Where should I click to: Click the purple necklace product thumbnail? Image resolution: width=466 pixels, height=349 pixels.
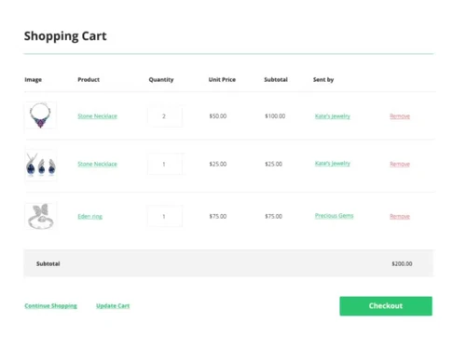41,115
